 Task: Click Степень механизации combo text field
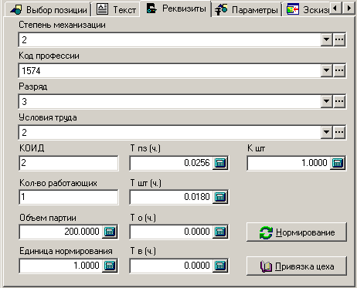pos(170,39)
